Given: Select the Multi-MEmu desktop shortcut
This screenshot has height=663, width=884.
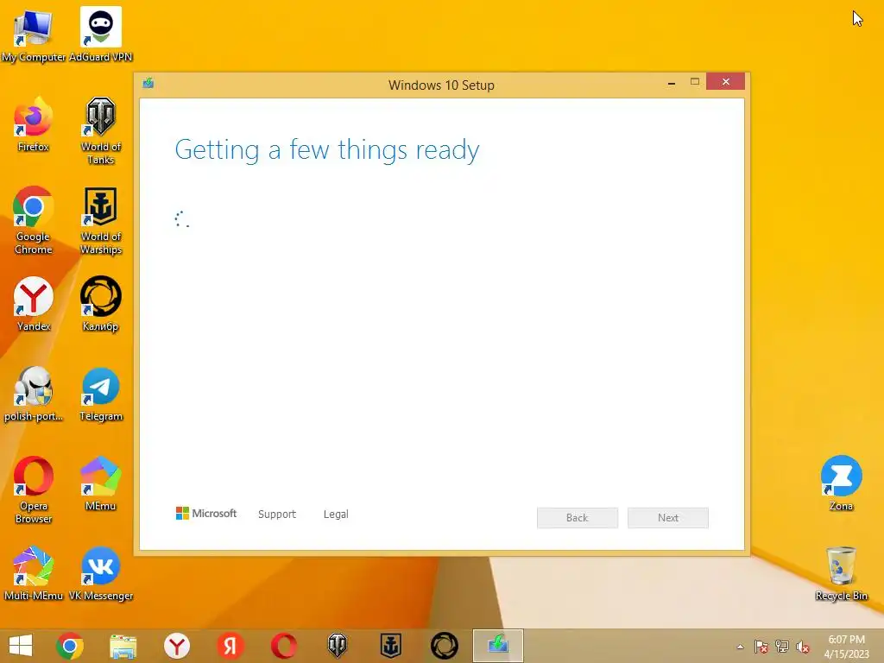Looking at the screenshot, I should tap(34, 573).
